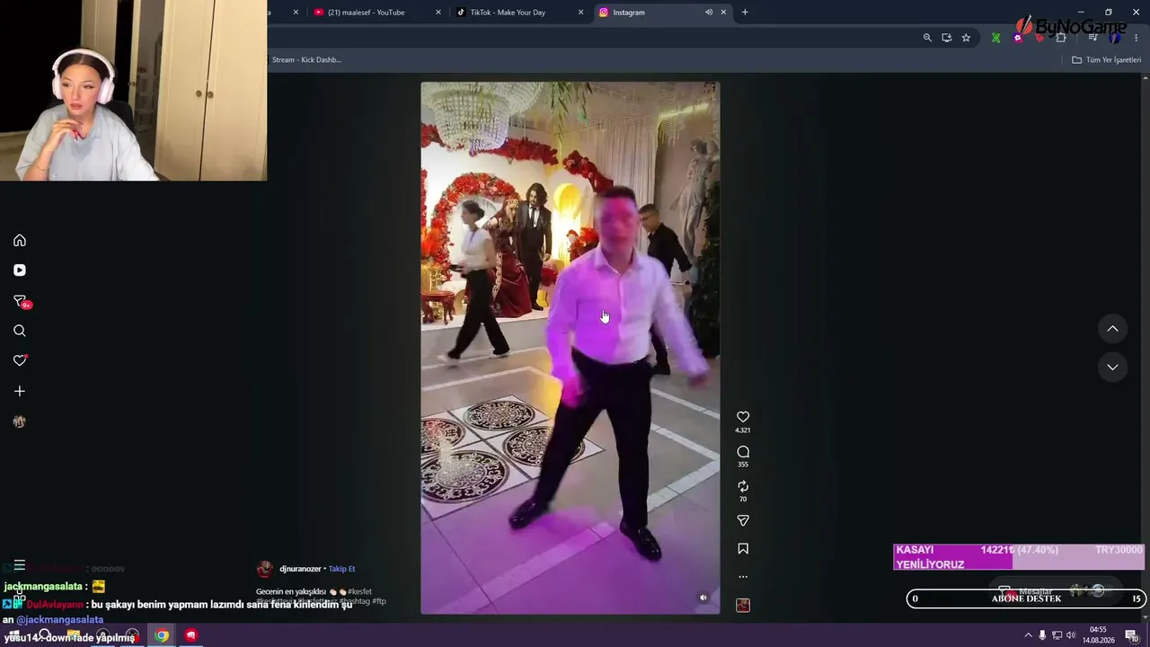Share the reel via the paper plane icon

(x=743, y=520)
